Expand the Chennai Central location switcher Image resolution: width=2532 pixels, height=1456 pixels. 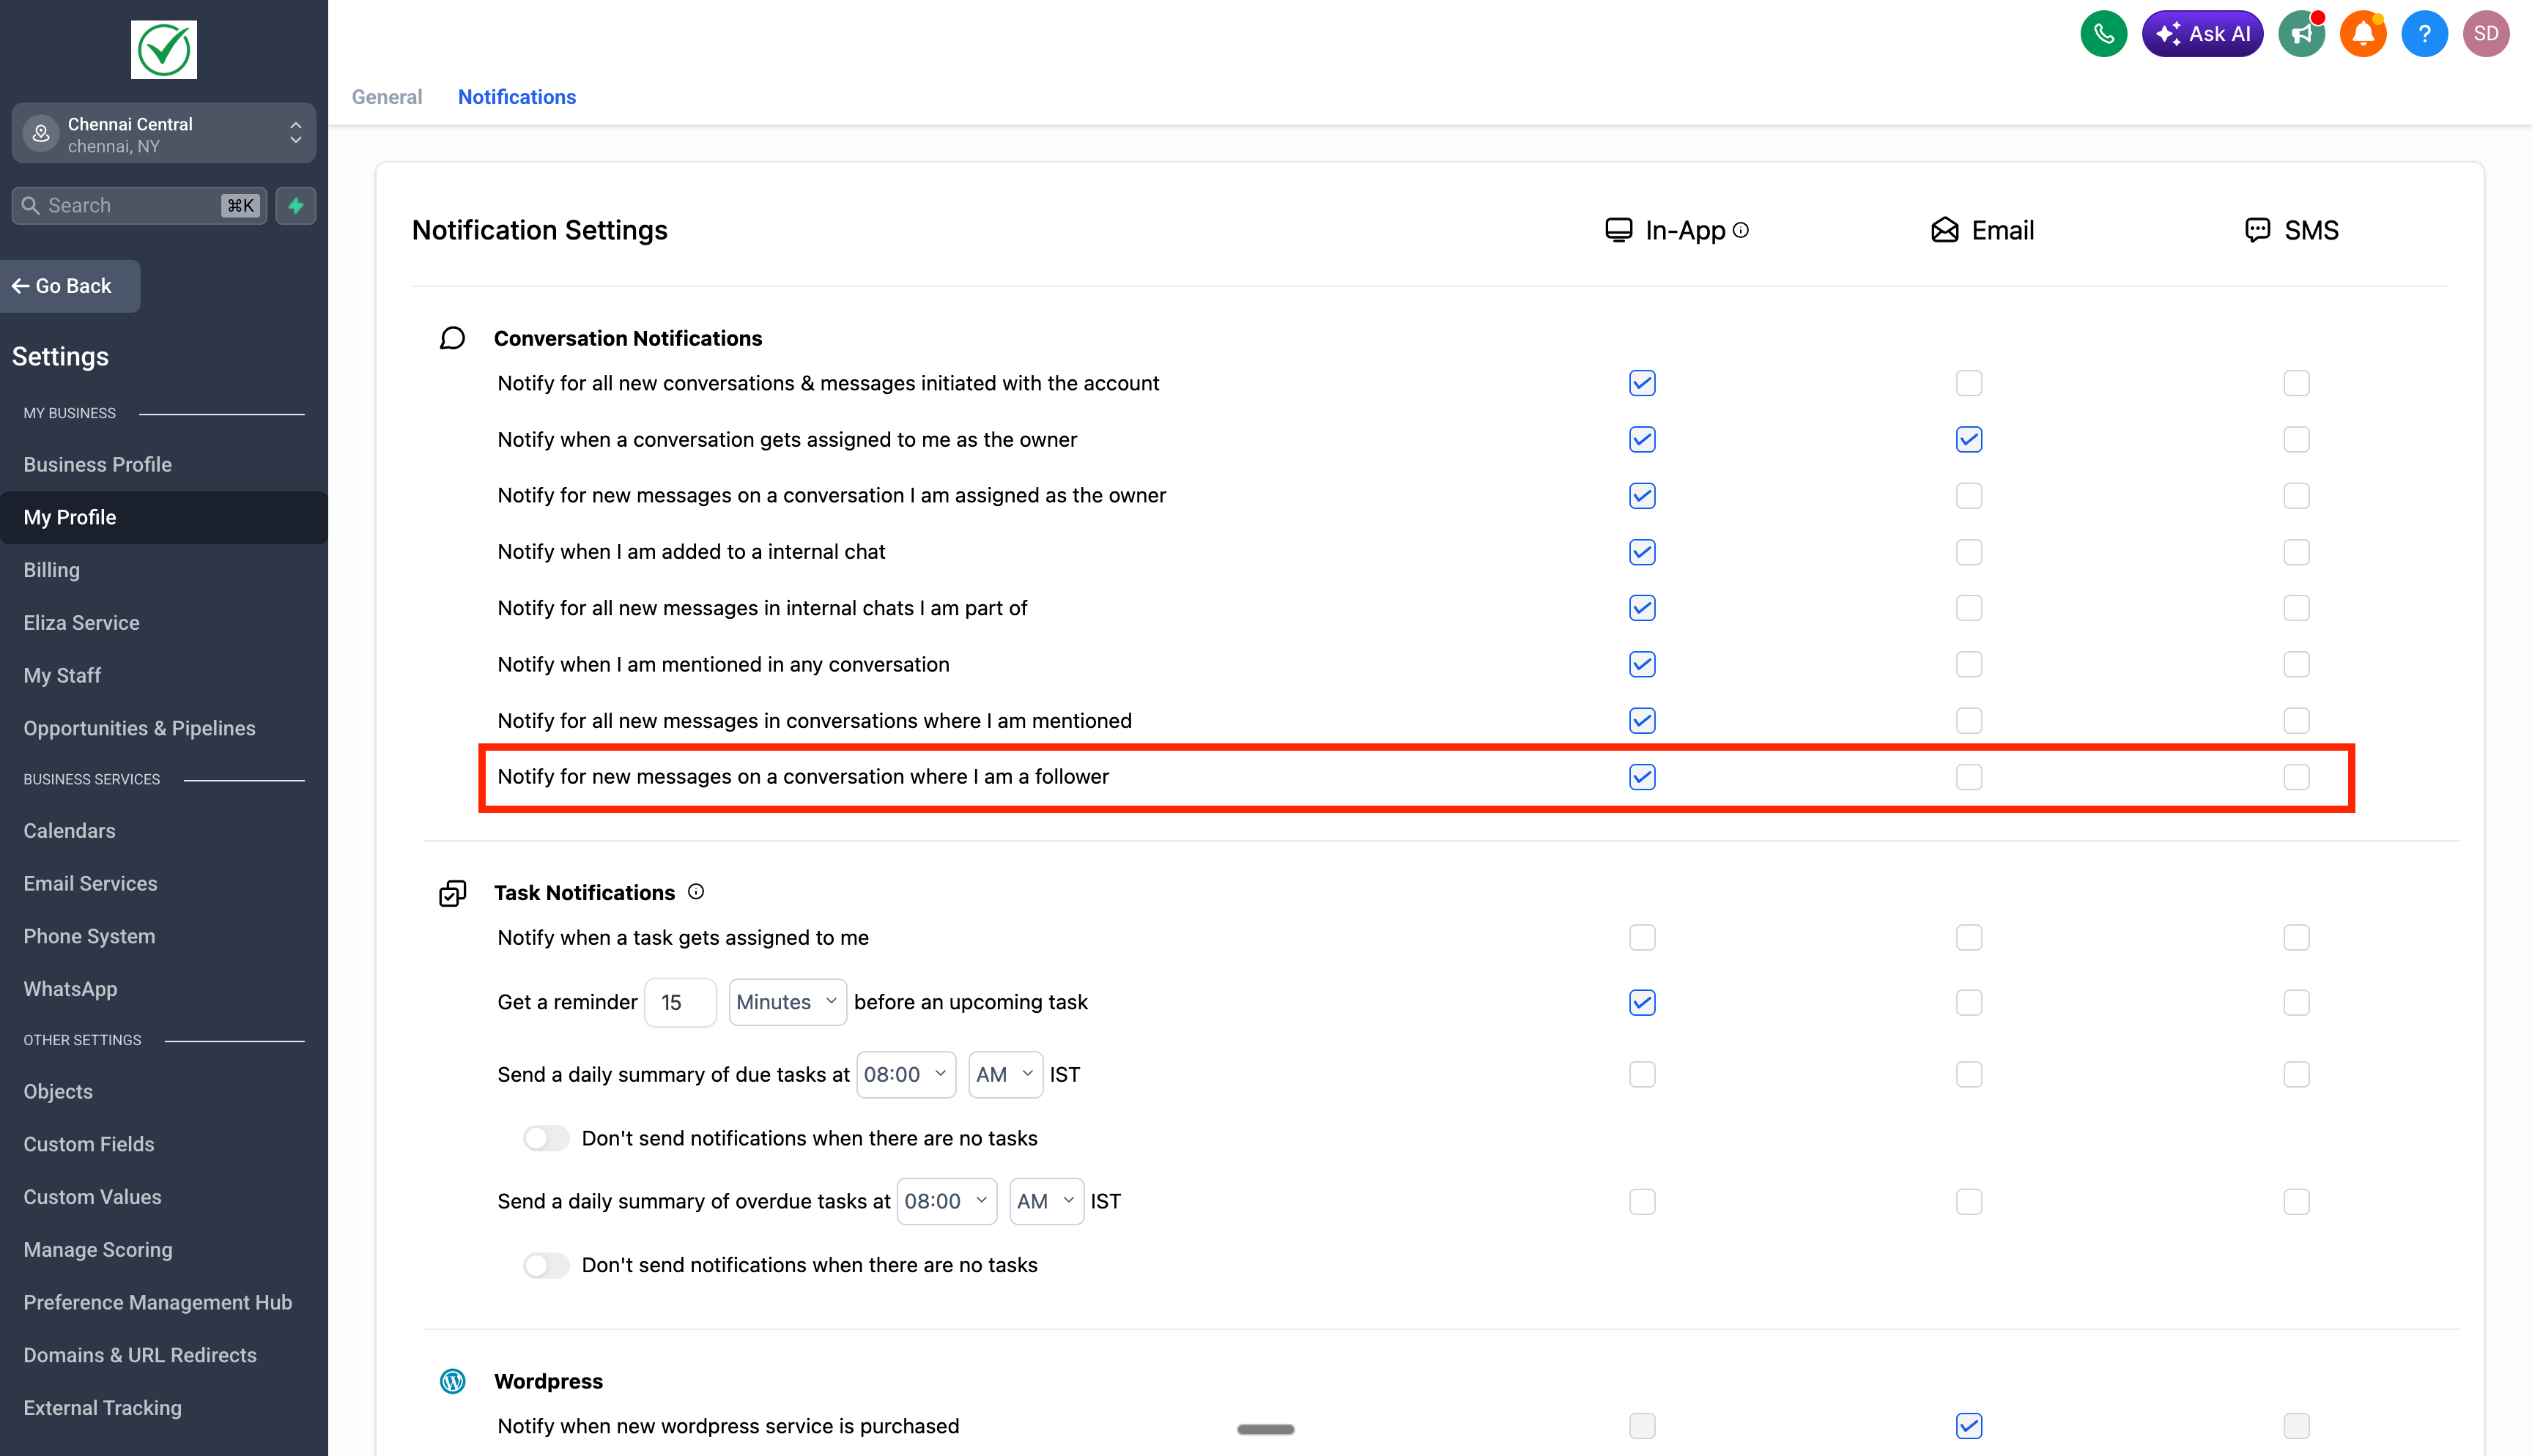(164, 134)
